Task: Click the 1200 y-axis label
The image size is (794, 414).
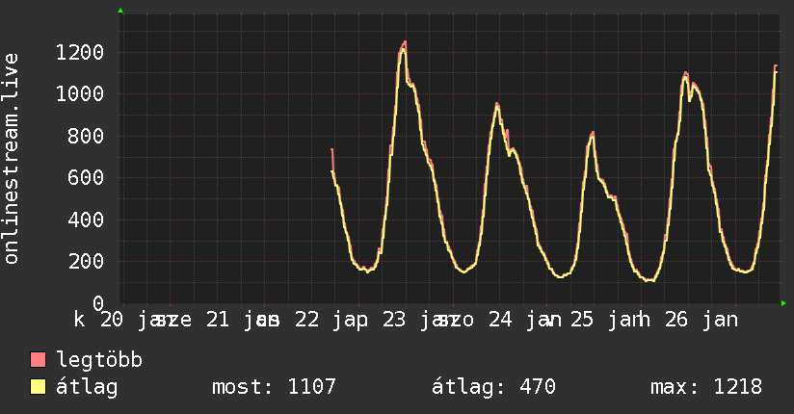Action: [80, 52]
